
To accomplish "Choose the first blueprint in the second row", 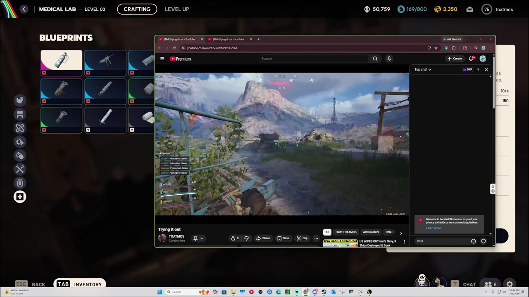I will pyautogui.click(x=62, y=92).
